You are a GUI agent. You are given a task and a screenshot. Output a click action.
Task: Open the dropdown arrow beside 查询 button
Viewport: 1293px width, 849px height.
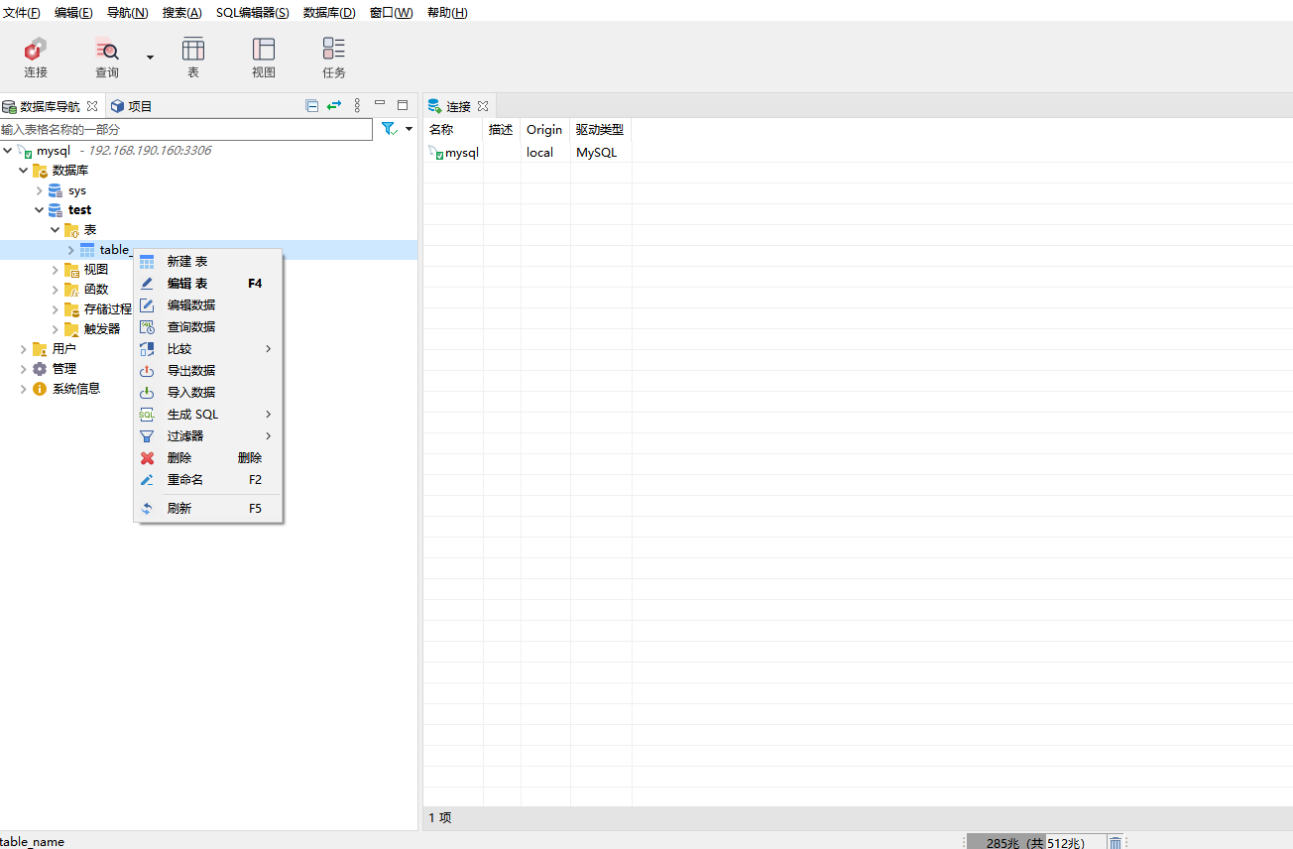[151, 58]
